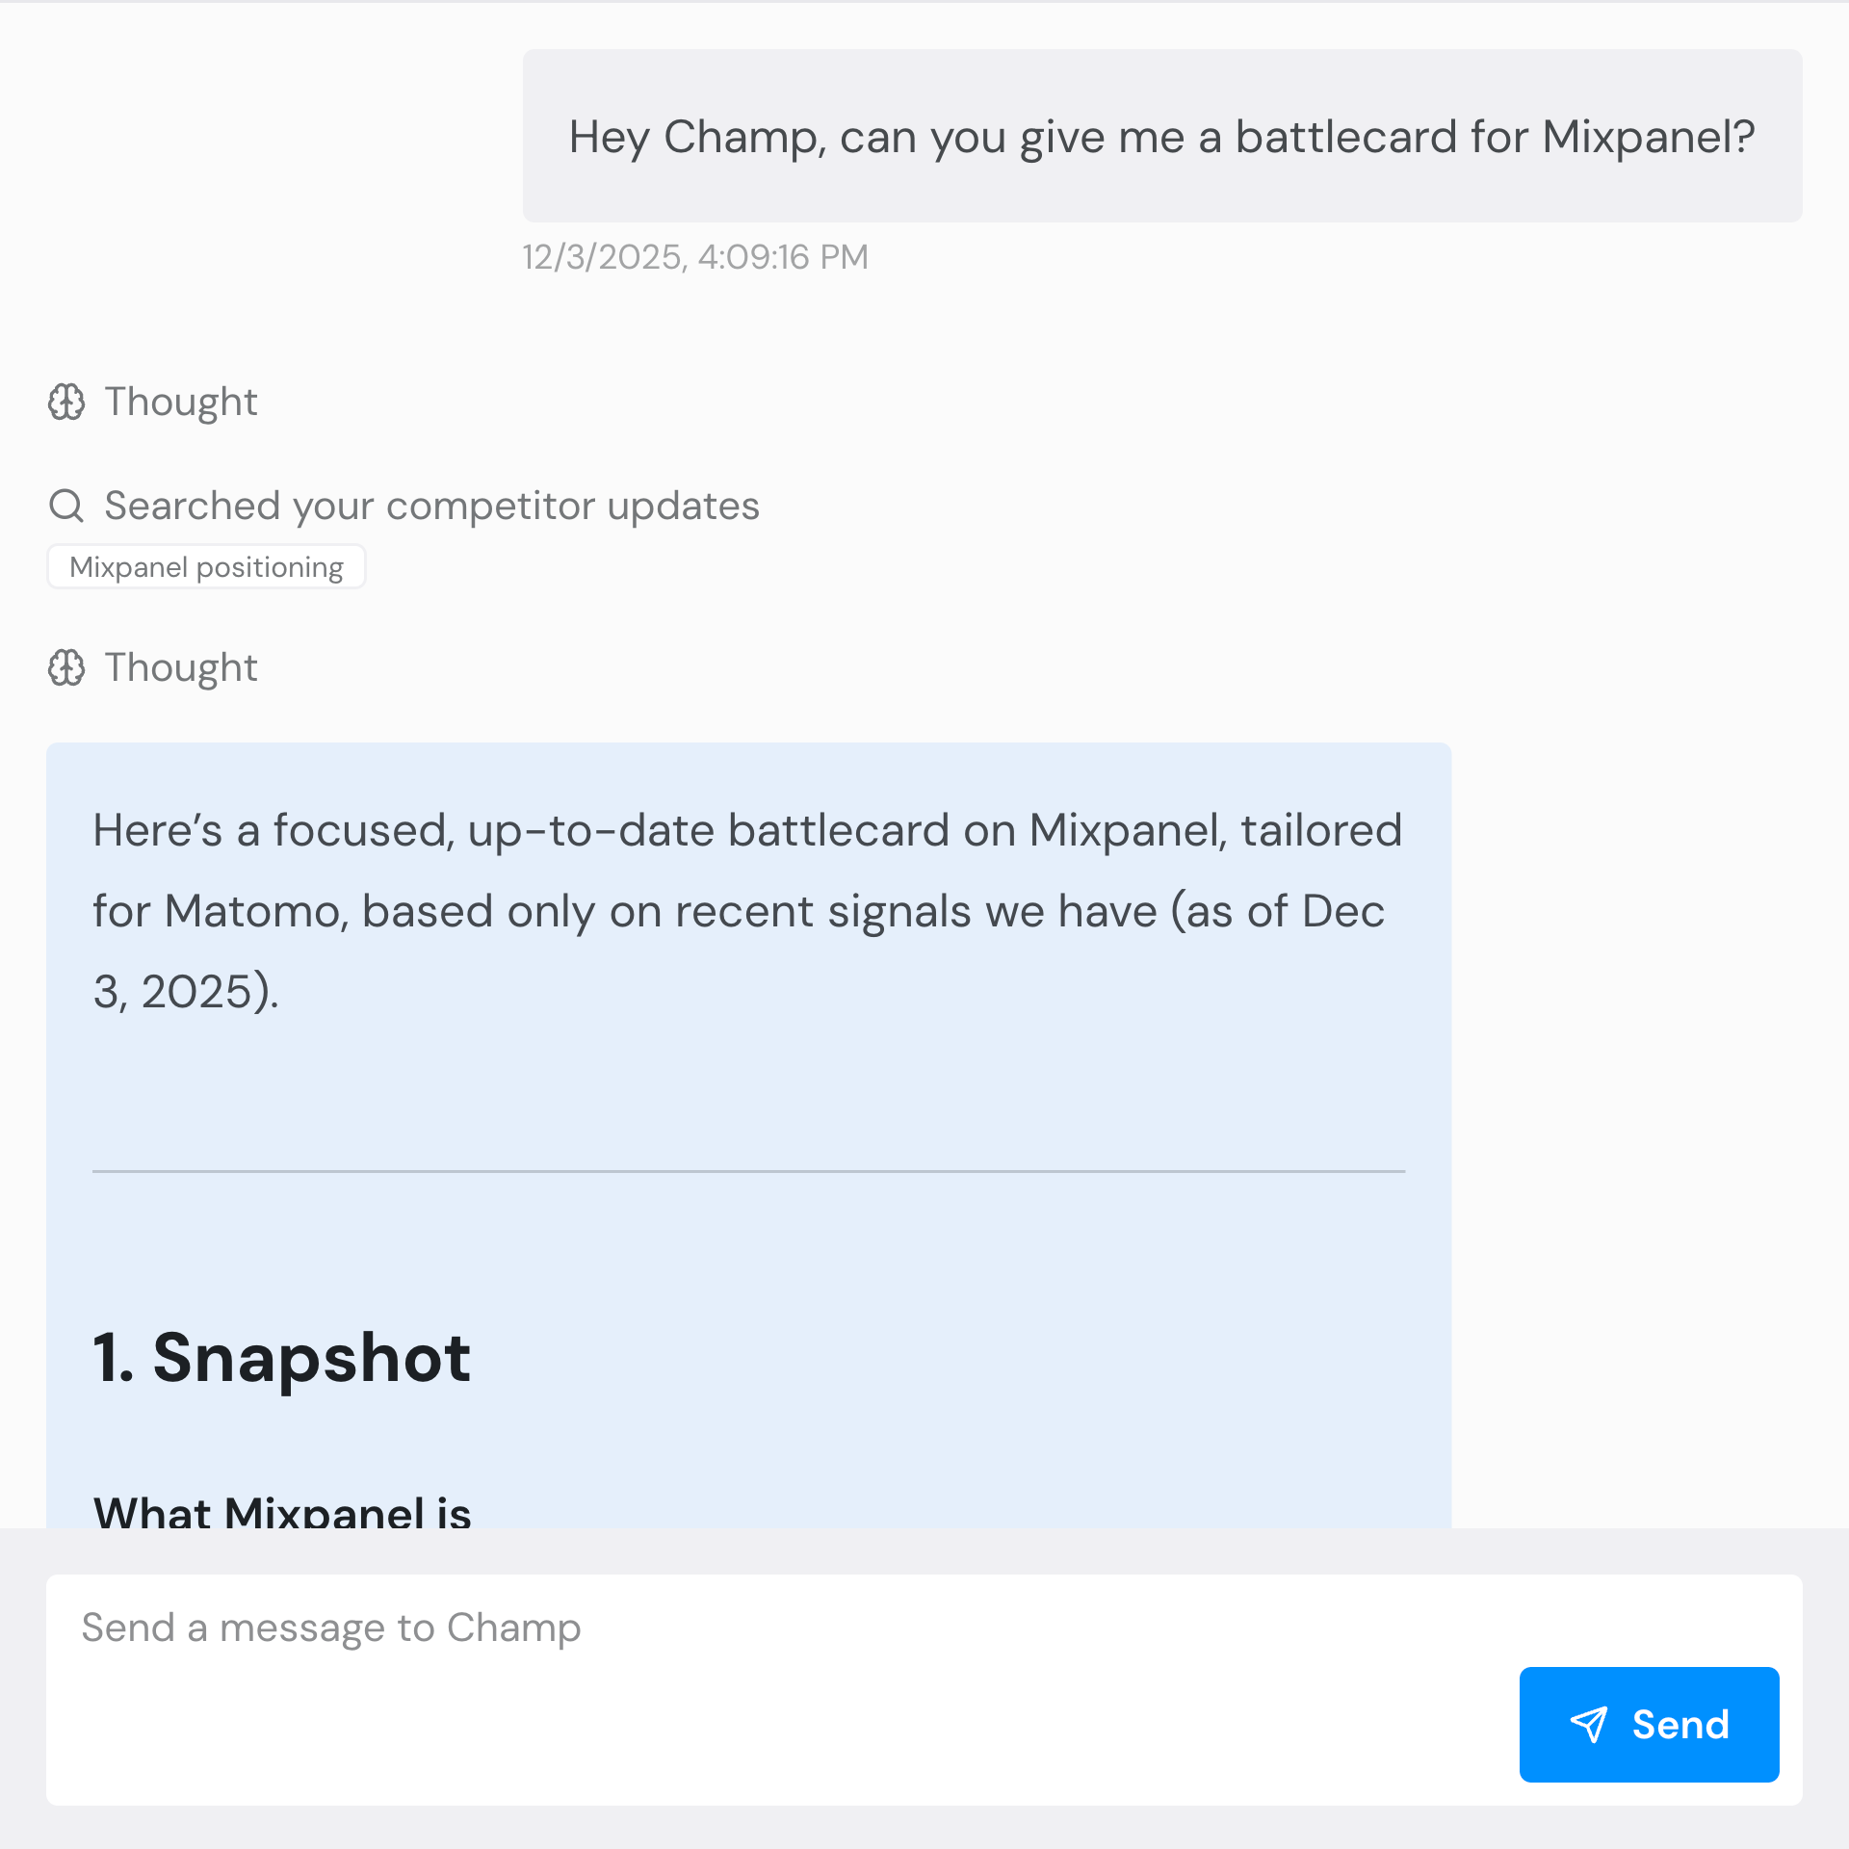Viewport: 1849px width, 1849px height.
Task: Toggle the first Thought step open
Action: tap(180, 403)
